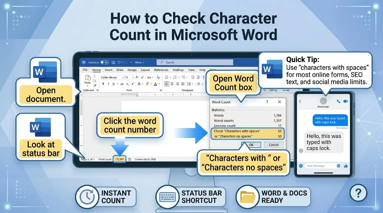Tap the plus icon beside Text Message
The height and width of the screenshot is (213, 383).
point(301,166)
